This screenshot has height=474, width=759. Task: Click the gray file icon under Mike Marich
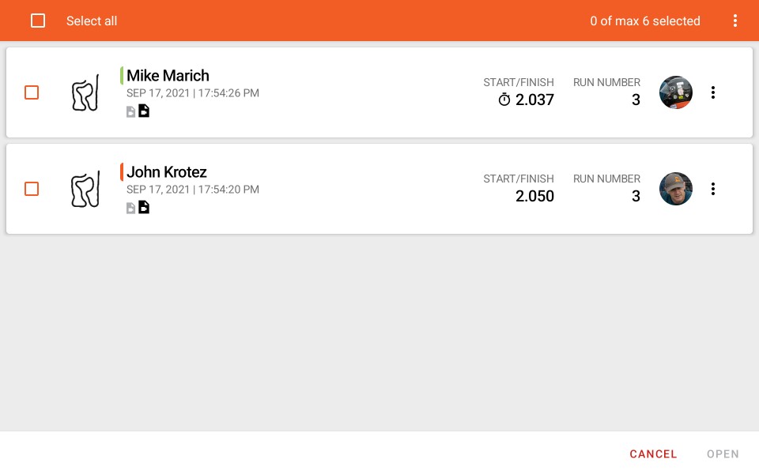coord(130,112)
